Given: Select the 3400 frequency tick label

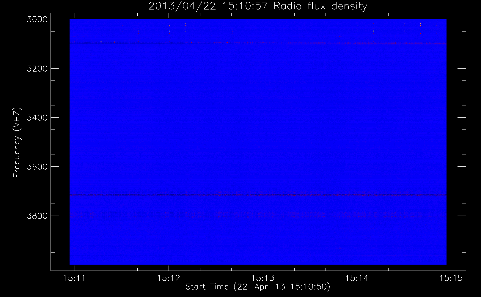Looking at the screenshot, I should (x=37, y=118).
